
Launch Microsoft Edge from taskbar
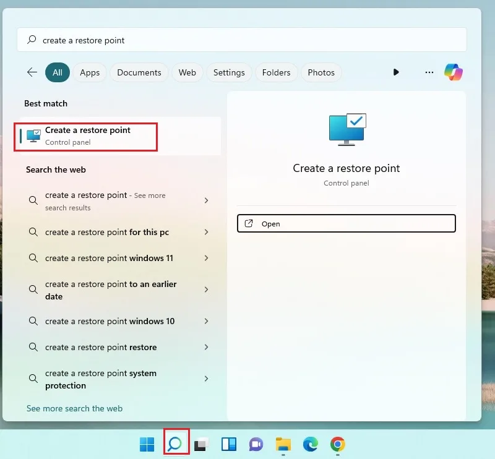pyautogui.click(x=311, y=444)
